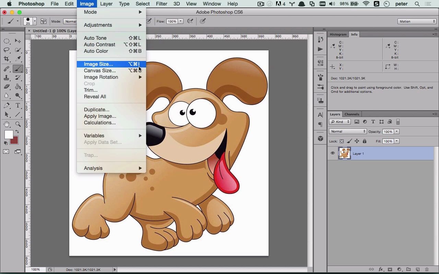Screen dimensions: 439x274
Task: Choose Auto Tone from the menu
Action: click(x=111, y=38)
